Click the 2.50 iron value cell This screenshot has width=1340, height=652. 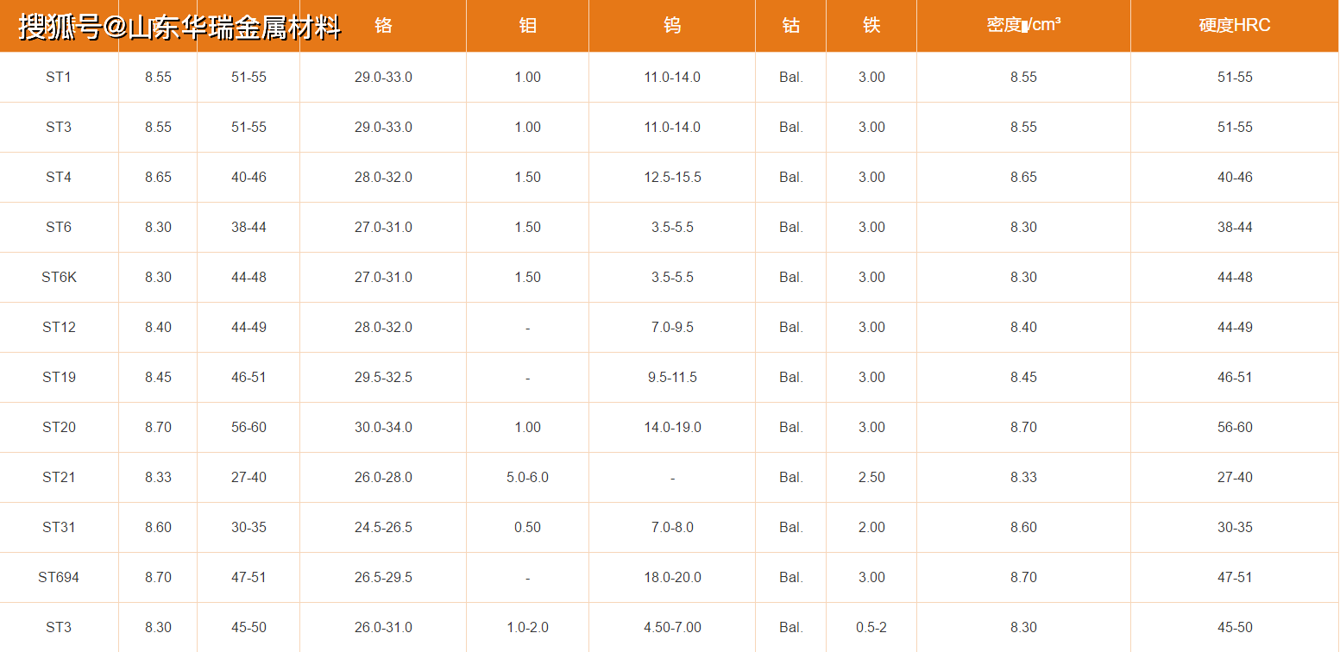click(871, 477)
